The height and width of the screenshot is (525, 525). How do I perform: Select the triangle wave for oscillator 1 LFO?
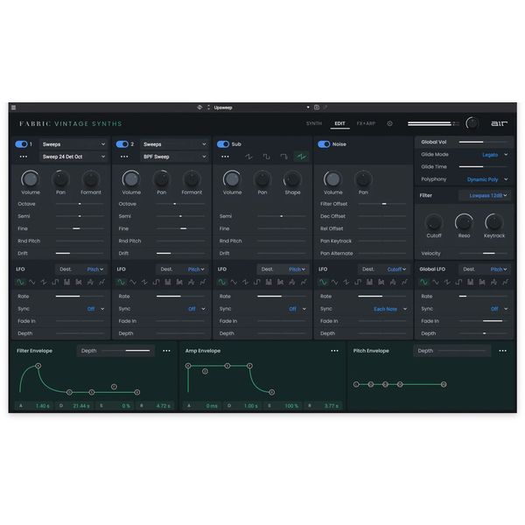(x=32, y=283)
